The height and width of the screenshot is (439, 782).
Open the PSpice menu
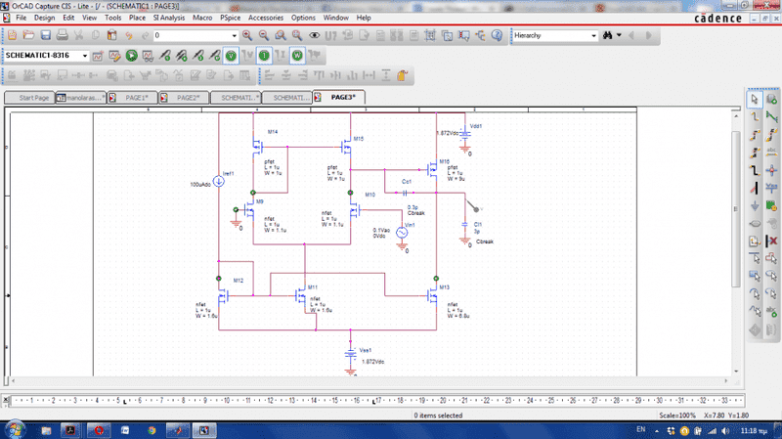click(230, 18)
